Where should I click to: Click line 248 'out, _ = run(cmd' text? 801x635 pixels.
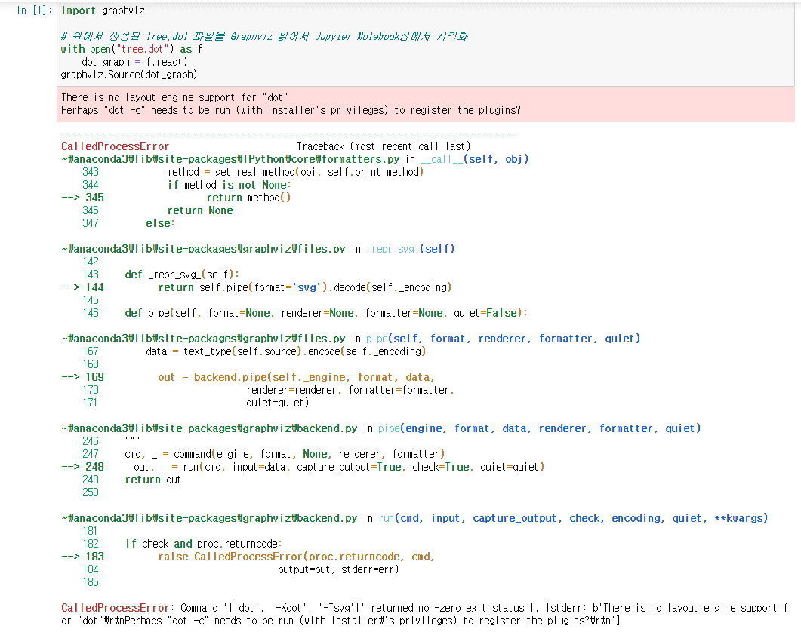[339, 467]
